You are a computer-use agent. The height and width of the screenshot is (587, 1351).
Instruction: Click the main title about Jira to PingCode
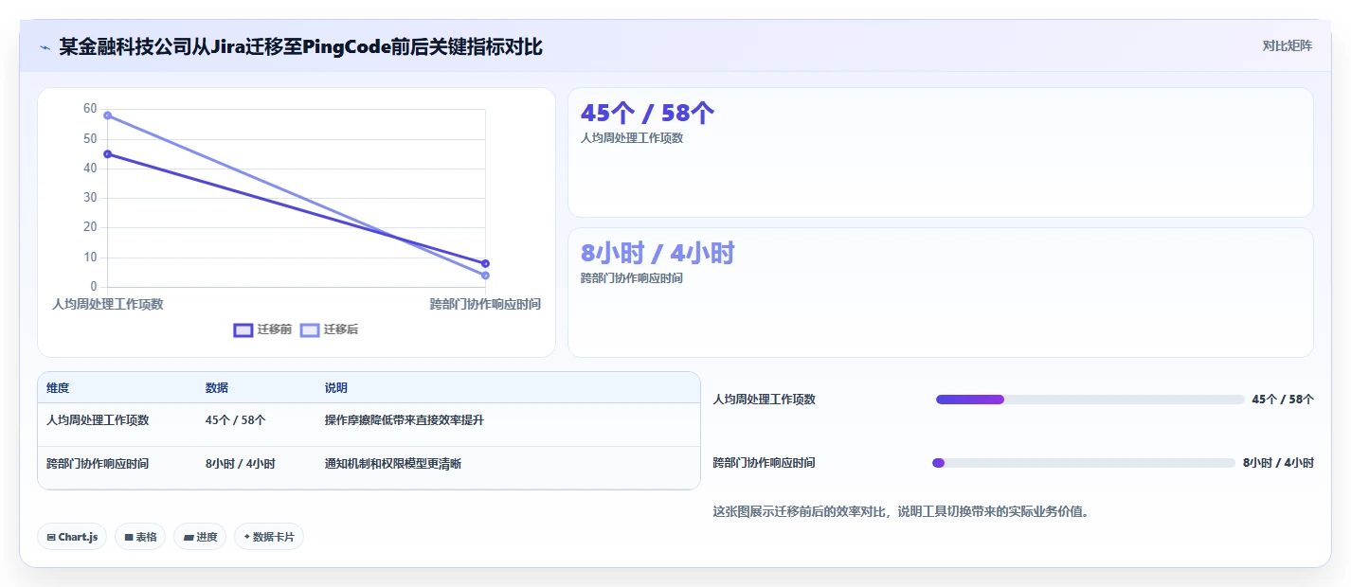[x=301, y=46]
